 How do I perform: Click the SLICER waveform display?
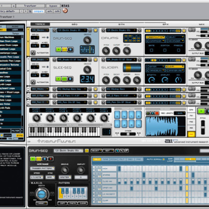[132, 68]
